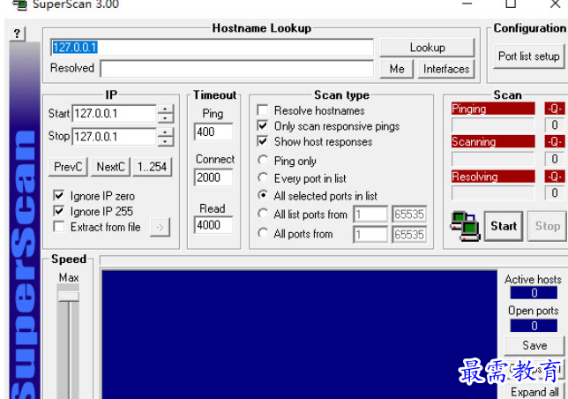The height and width of the screenshot is (399, 568).
Task: Click the Start IP spinner arrows
Action: (166, 114)
